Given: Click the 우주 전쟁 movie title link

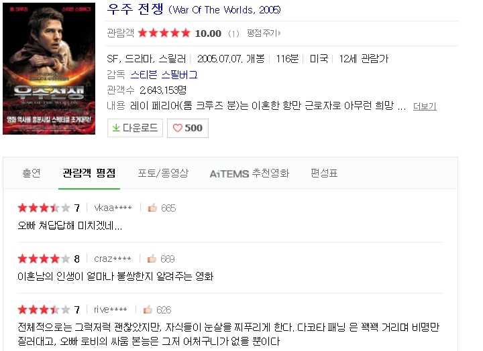Looking at the screenshot, I should [135, 9].
